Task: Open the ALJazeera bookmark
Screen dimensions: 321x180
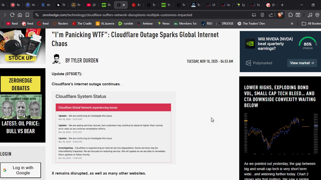Action: [105, 23]
